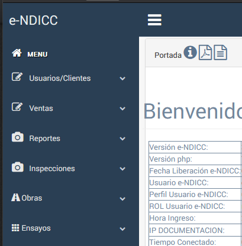Viewport: 242px width, 246px height.
Task: Click the camera icon beside Reportes
Action: click(x=18, y=137)
